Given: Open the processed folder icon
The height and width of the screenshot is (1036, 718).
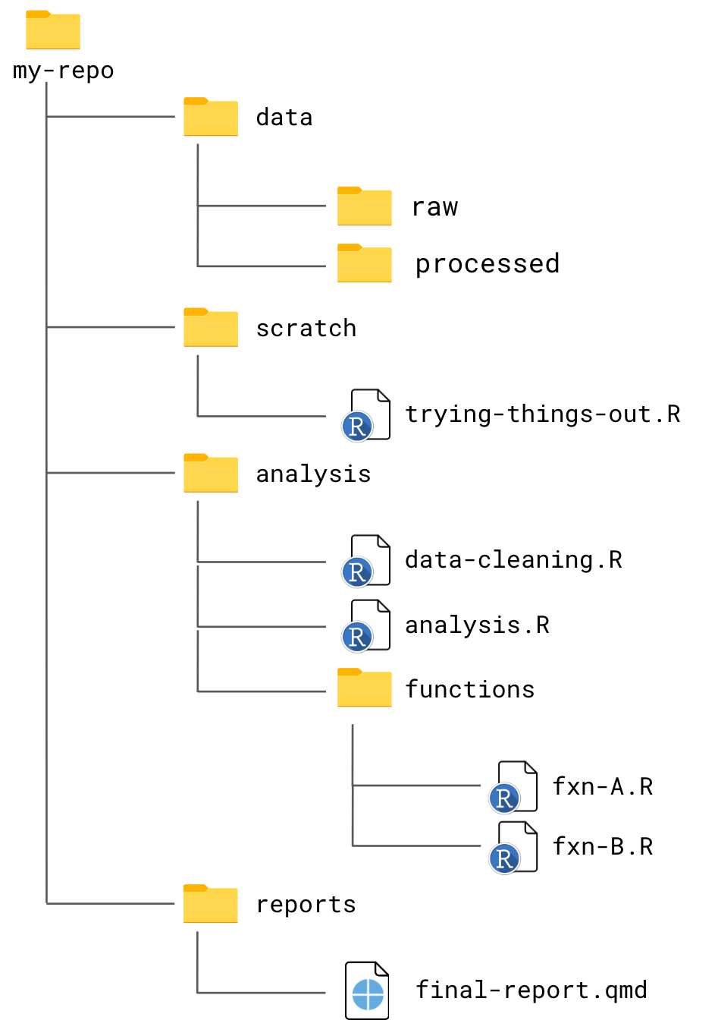Looking at the screenshot, I should pos(365,263).
